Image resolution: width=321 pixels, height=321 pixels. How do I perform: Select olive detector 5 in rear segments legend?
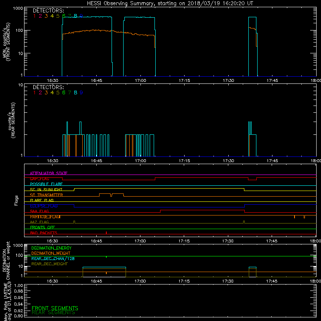58,93
